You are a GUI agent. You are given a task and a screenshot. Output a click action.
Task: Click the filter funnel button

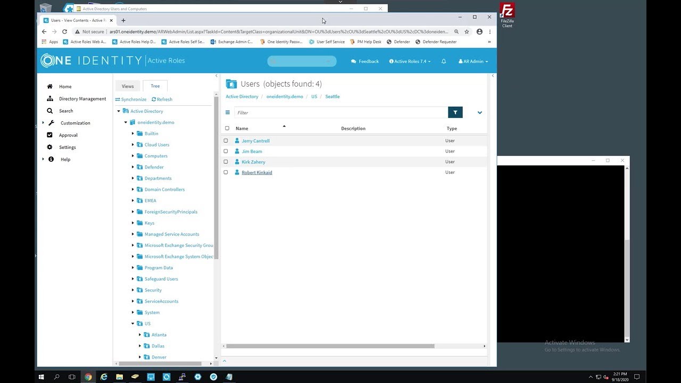pos(455,112)
